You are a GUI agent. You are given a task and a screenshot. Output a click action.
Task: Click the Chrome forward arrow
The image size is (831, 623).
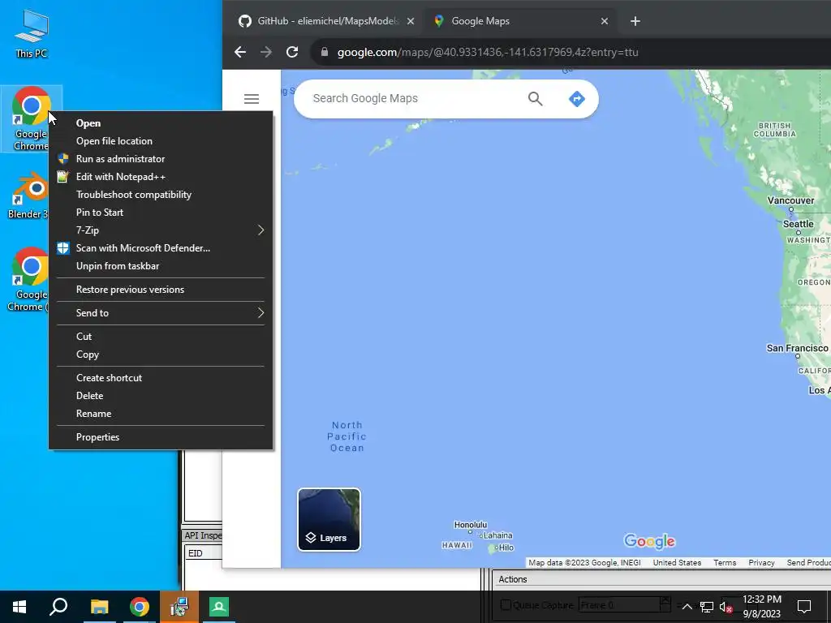tap(266, 52)
